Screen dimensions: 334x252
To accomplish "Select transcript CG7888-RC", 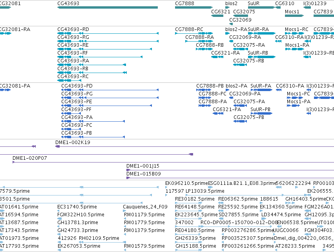I will click(x=189, y=29).
